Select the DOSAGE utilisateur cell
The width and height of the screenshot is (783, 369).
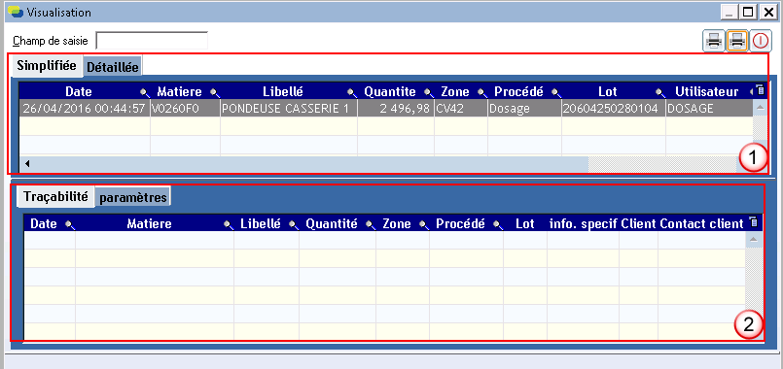709,109
